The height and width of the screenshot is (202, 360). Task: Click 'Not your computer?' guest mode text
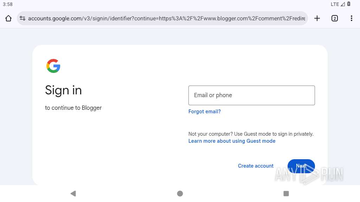tap(251, 134)
